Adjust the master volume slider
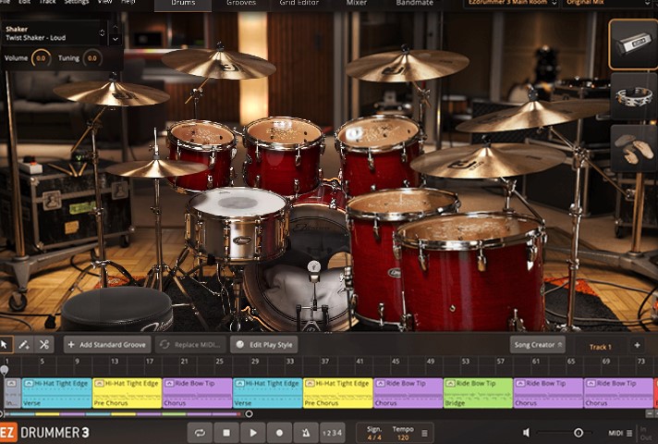658x444 pixels. 579,432
